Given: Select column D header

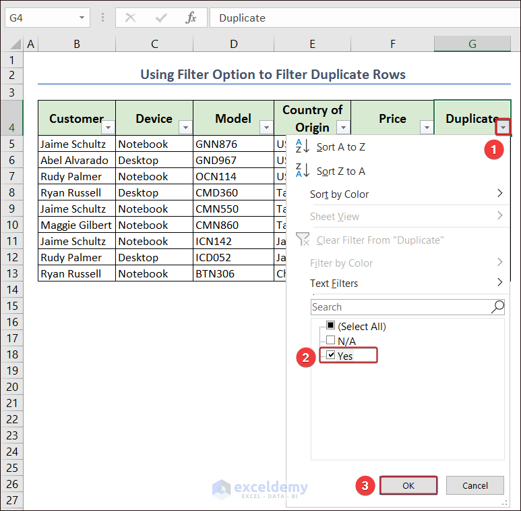Looking at the screenshot, I should click(x=234, y=44).
